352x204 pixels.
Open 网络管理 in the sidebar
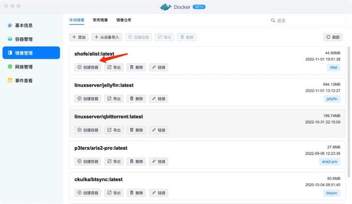click(31, 67)
